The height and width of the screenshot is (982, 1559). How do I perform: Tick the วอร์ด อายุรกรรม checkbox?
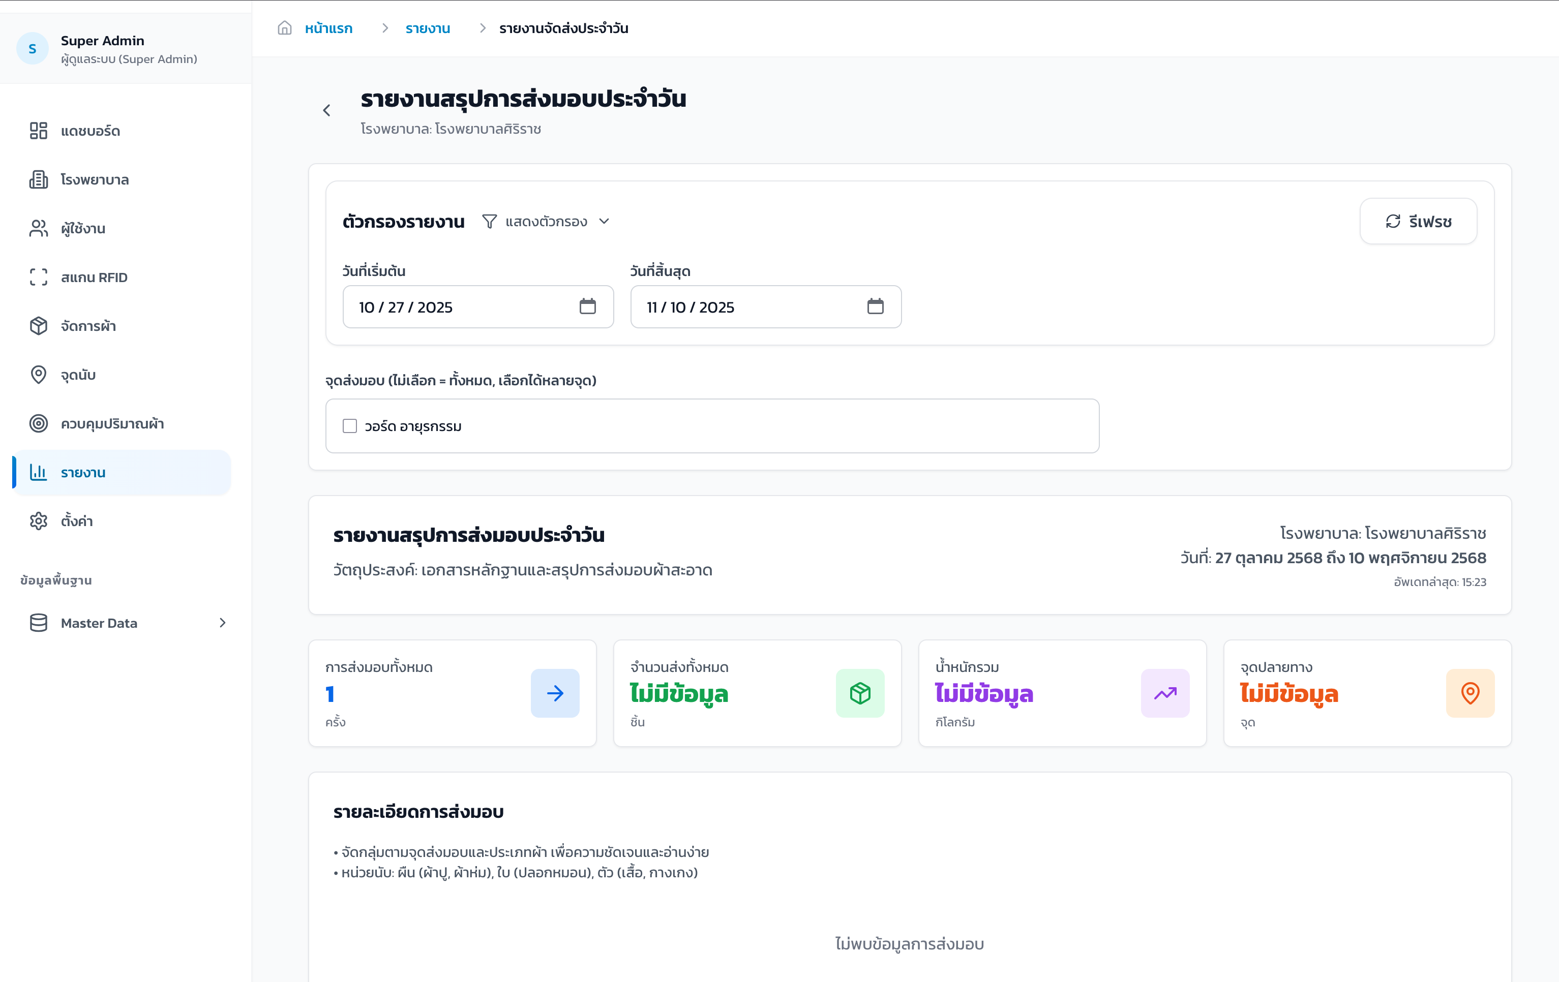pos(350,426)
